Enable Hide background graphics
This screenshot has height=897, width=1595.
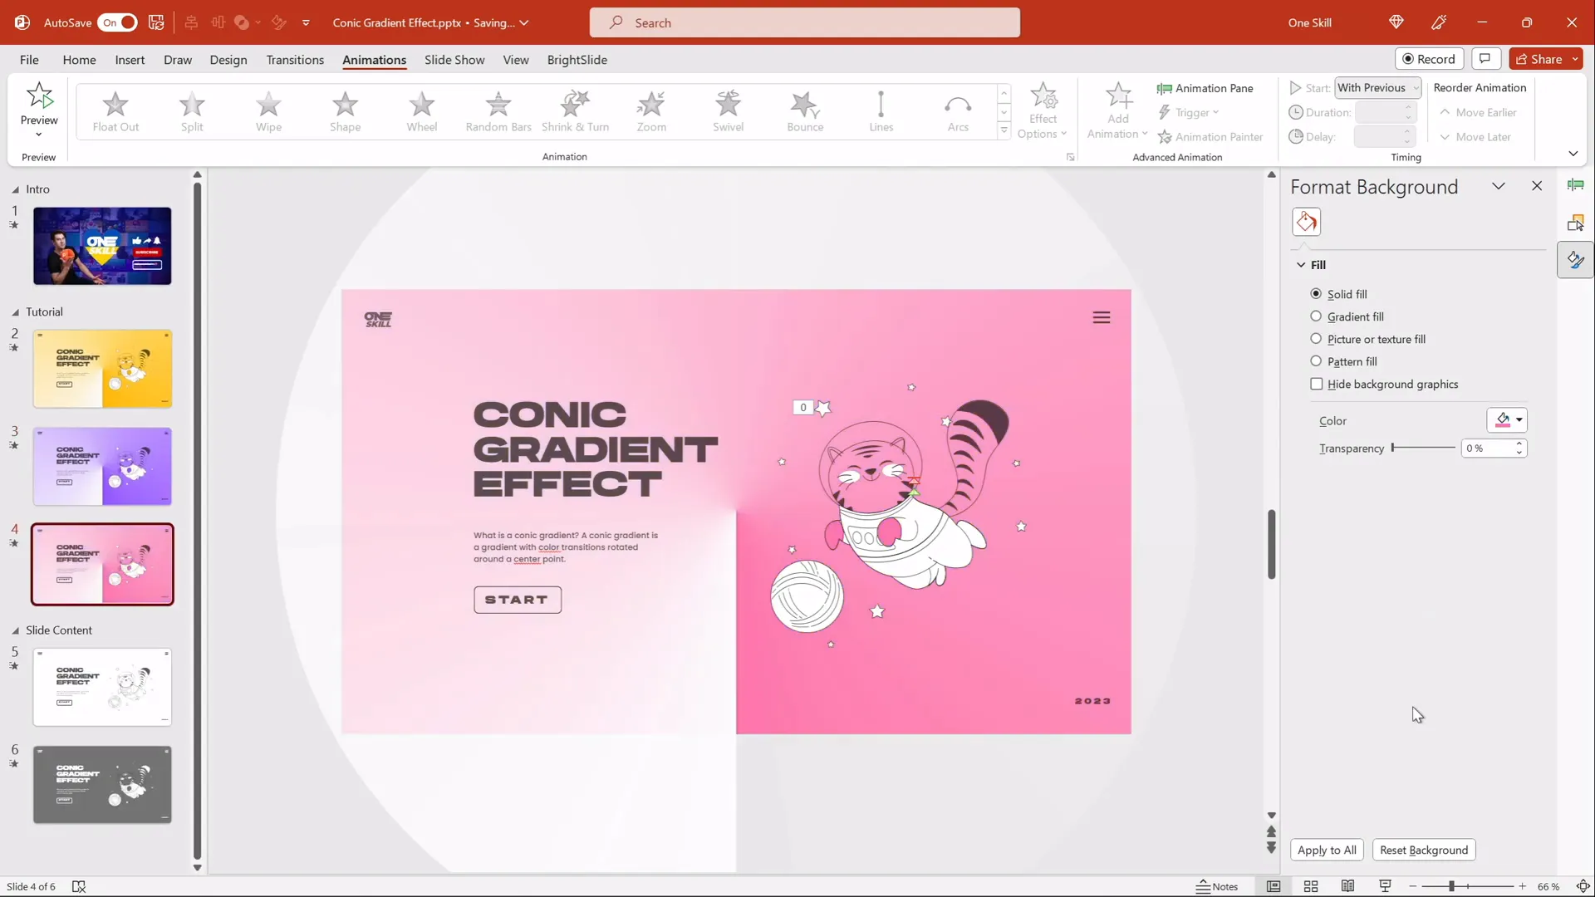[1316, 384]
